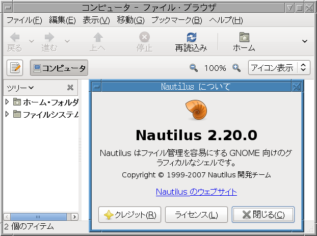Open the back history dropdown arrow

tap(31, 41)
